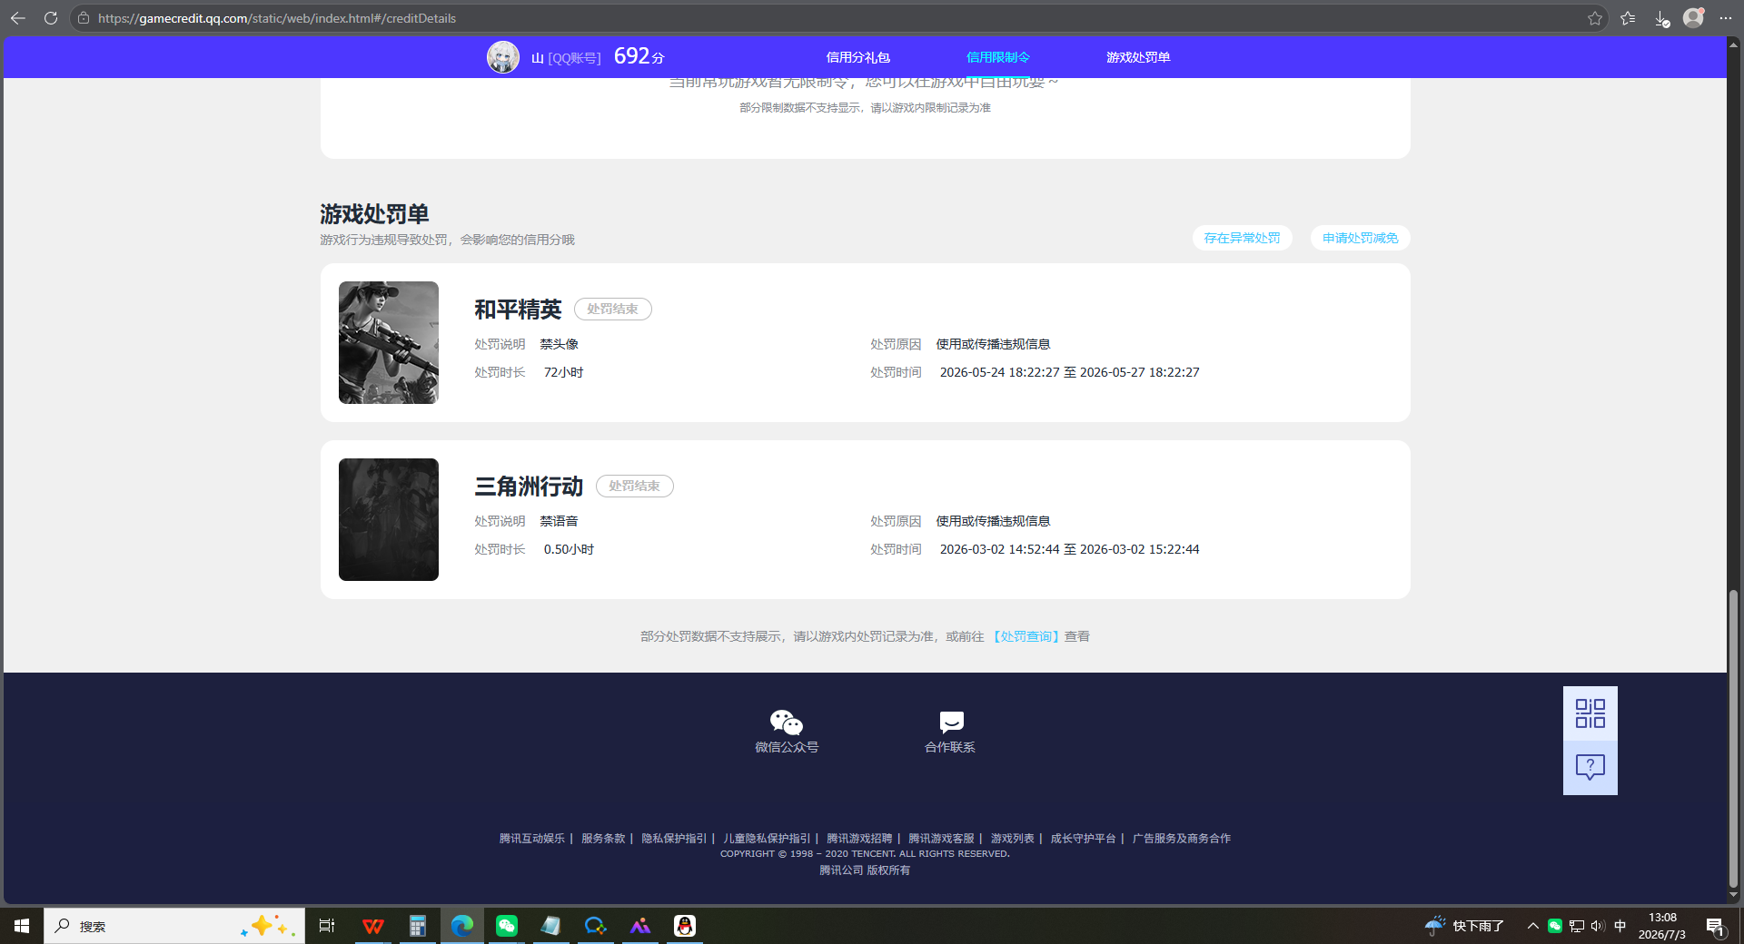Screen dimensions: 1744x944
Task: Refresh the page with the reload icon
Action: (51, 18)
